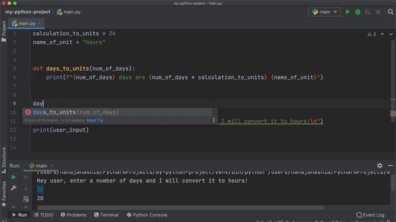Go to previous highlighted error arrow
The image size is (396, 222).
point(382,34)
